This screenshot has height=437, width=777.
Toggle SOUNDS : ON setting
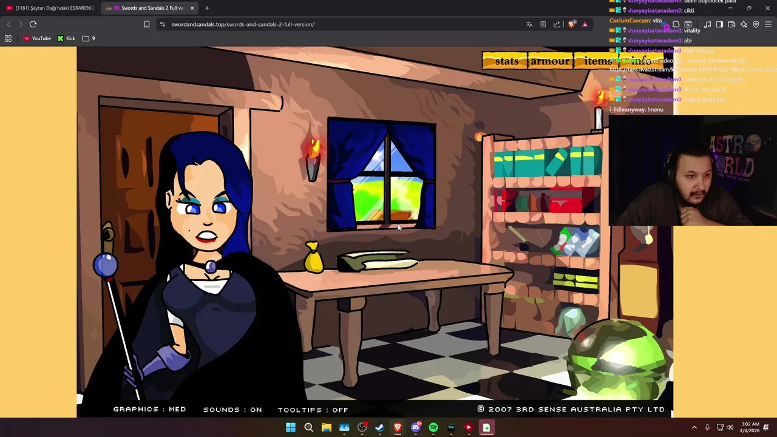tap(232, 410)
